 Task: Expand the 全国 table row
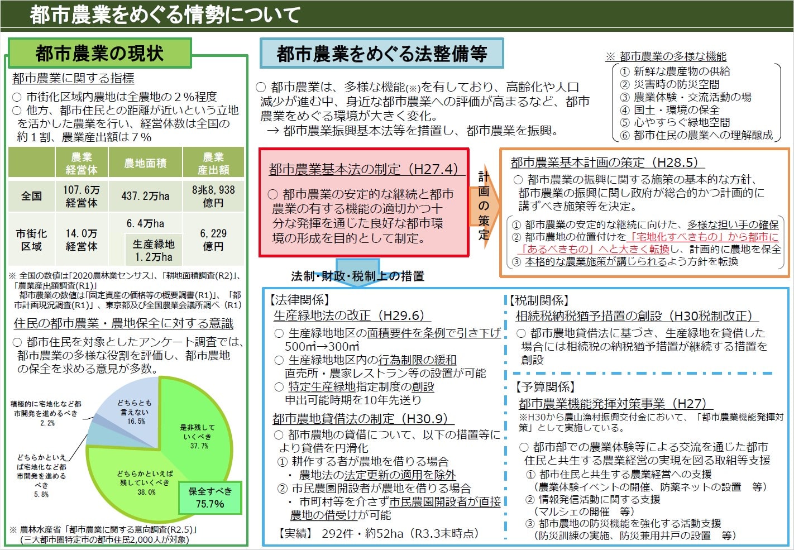pos(32,195)
